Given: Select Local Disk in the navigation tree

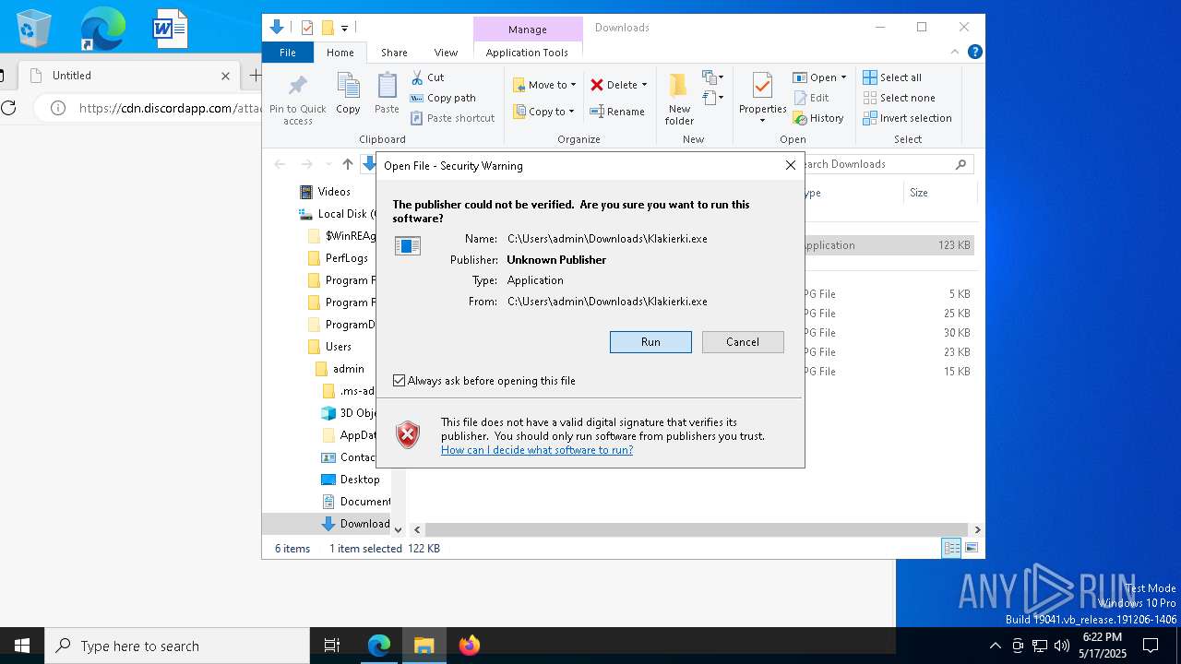Looking at the screenshot, I should pos(337,214).
